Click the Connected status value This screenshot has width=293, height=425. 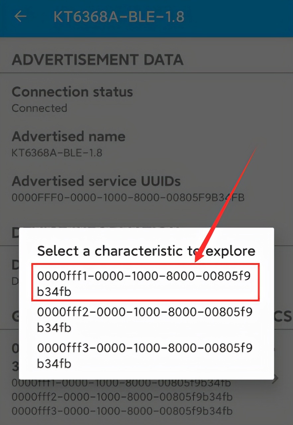39,108
